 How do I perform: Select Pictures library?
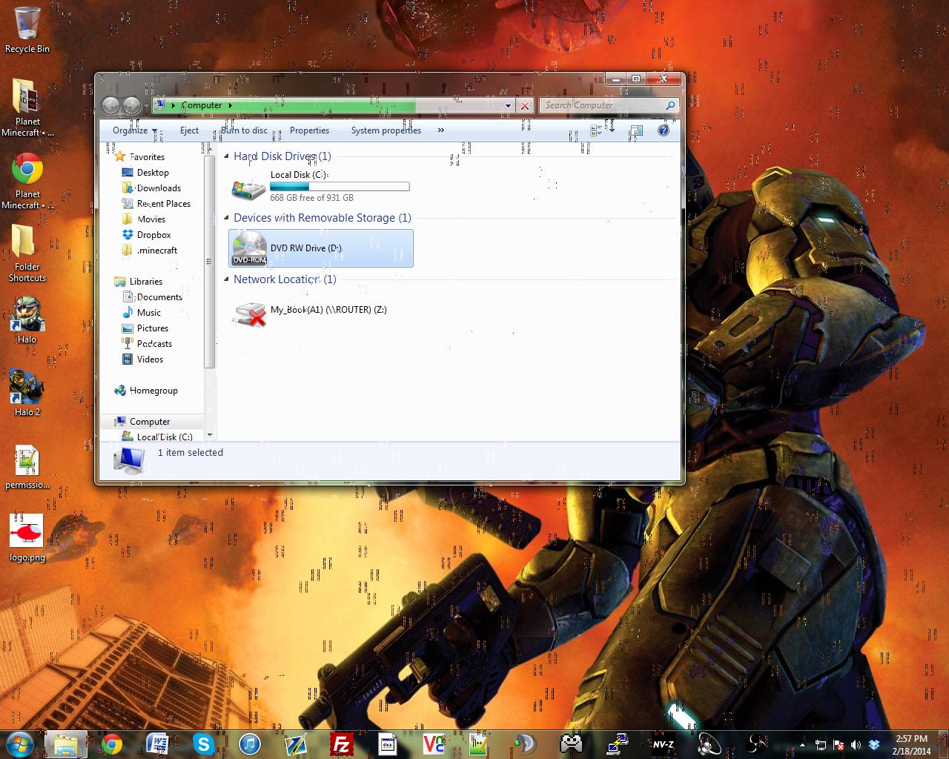pyautogui.click(x=152, y=328)
